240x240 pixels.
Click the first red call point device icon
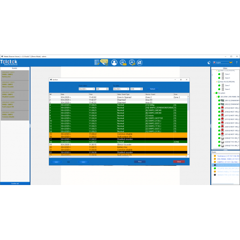223,108
